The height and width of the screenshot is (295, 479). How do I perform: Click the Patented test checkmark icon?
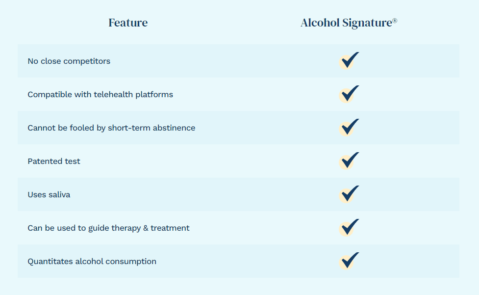tap(349, 161)
